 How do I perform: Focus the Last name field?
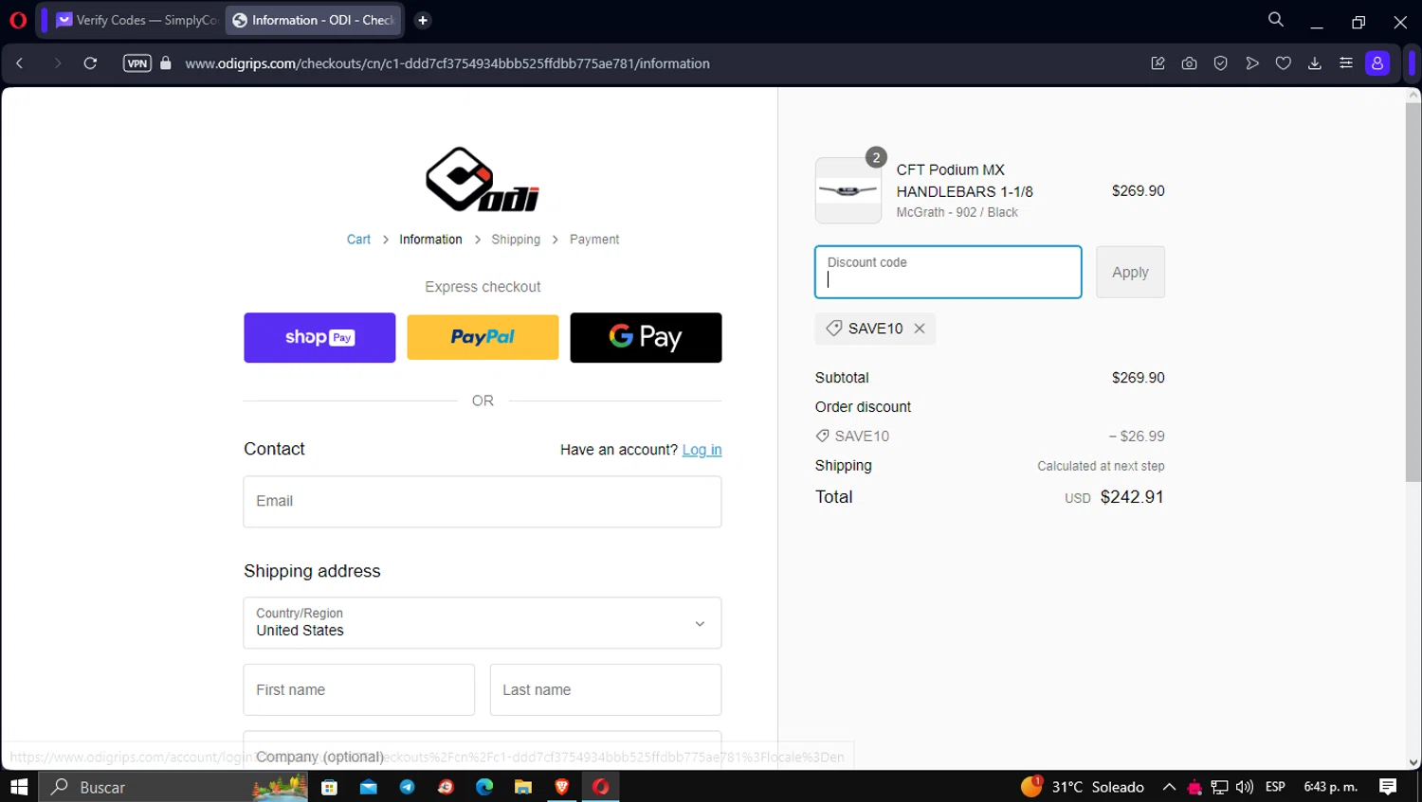tap(606, 690)
